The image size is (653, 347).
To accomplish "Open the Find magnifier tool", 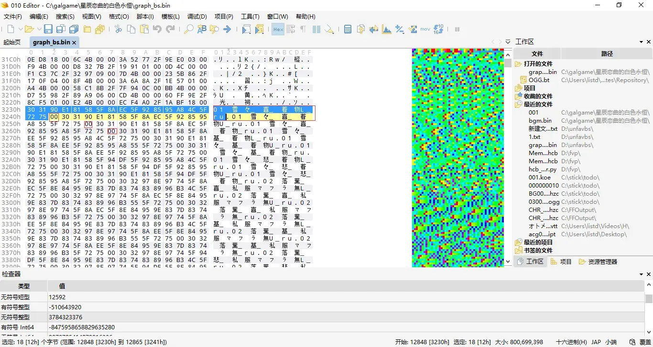I will click(x=189, y=29).
